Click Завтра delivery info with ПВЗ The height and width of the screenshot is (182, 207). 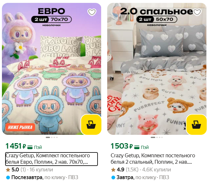(x=140, y=178)
